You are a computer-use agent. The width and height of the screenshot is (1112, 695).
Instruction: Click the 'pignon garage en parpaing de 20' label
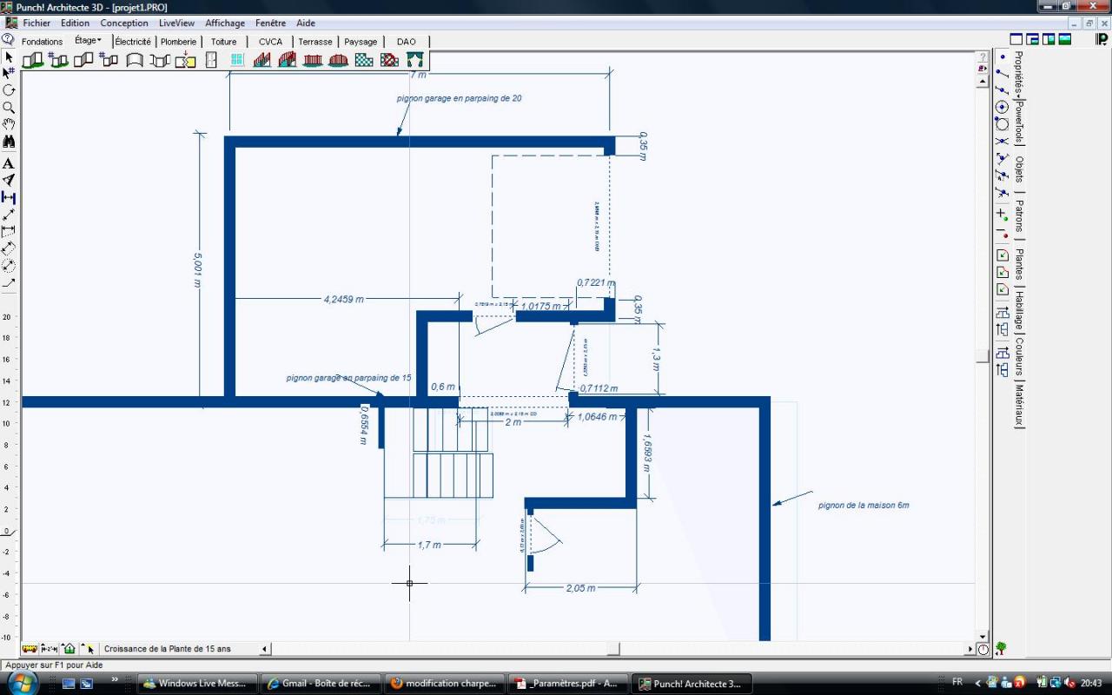click(460, 98)
